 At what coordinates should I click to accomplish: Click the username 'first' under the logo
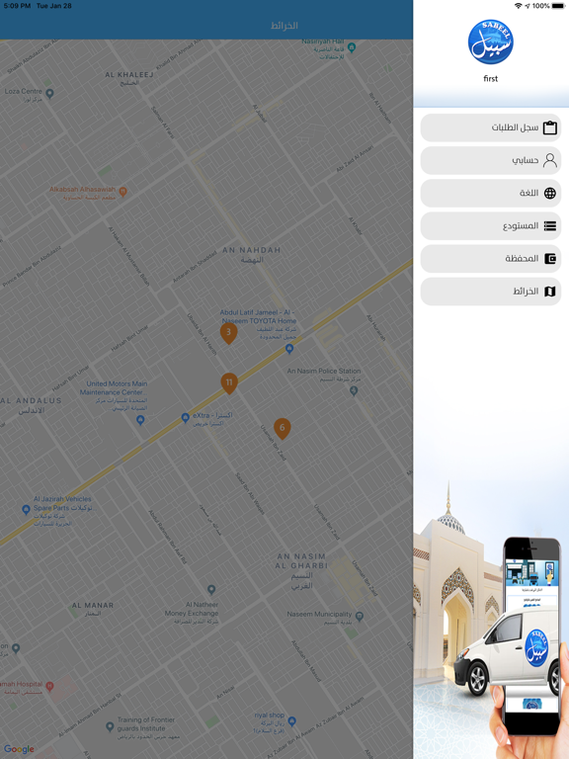(x=491, y=78)
